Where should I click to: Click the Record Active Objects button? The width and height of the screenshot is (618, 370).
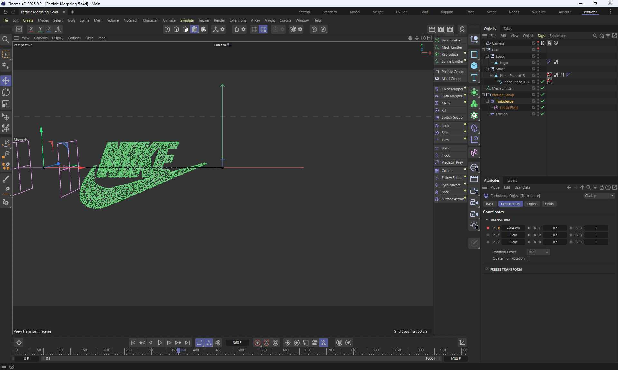click(257, 343)
